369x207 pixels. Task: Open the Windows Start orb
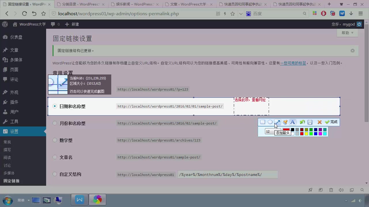click(7, 200)
